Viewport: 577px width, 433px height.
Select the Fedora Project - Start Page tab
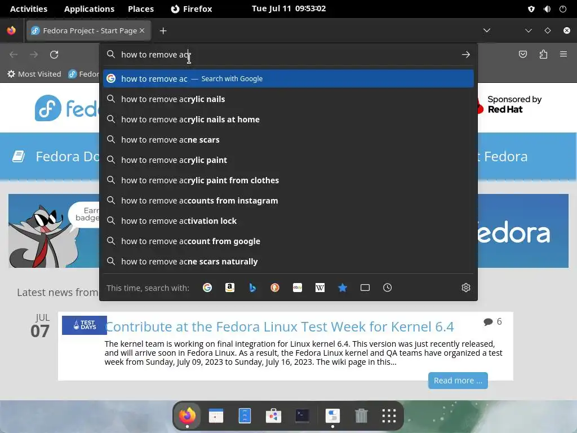pos(88,30)
